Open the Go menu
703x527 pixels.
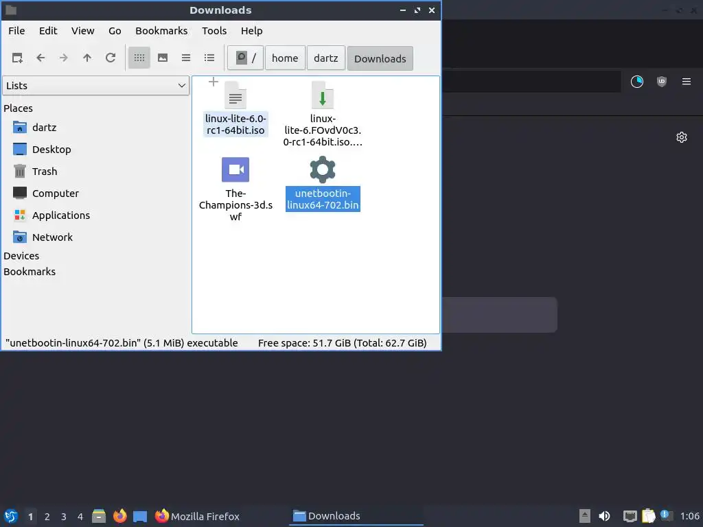(x=115, y=31)
